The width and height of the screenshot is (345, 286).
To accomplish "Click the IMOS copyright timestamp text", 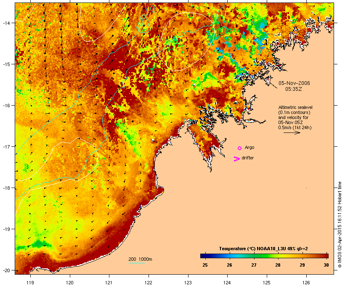I will [x=340, y=225].
